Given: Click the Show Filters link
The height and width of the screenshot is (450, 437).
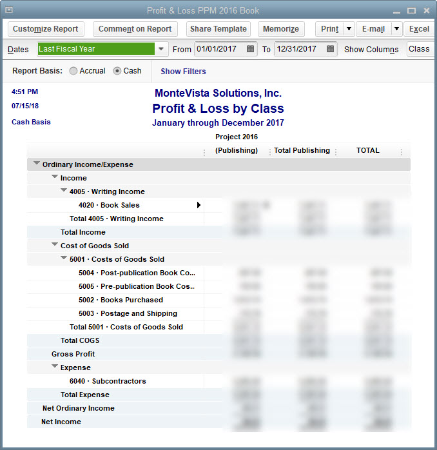Looking at the screenshot, I should (183, 71).
